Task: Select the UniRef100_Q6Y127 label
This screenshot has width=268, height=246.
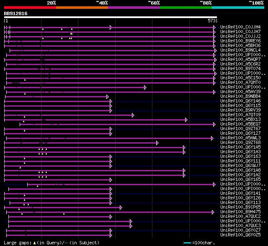Action: tap(240, 133)
